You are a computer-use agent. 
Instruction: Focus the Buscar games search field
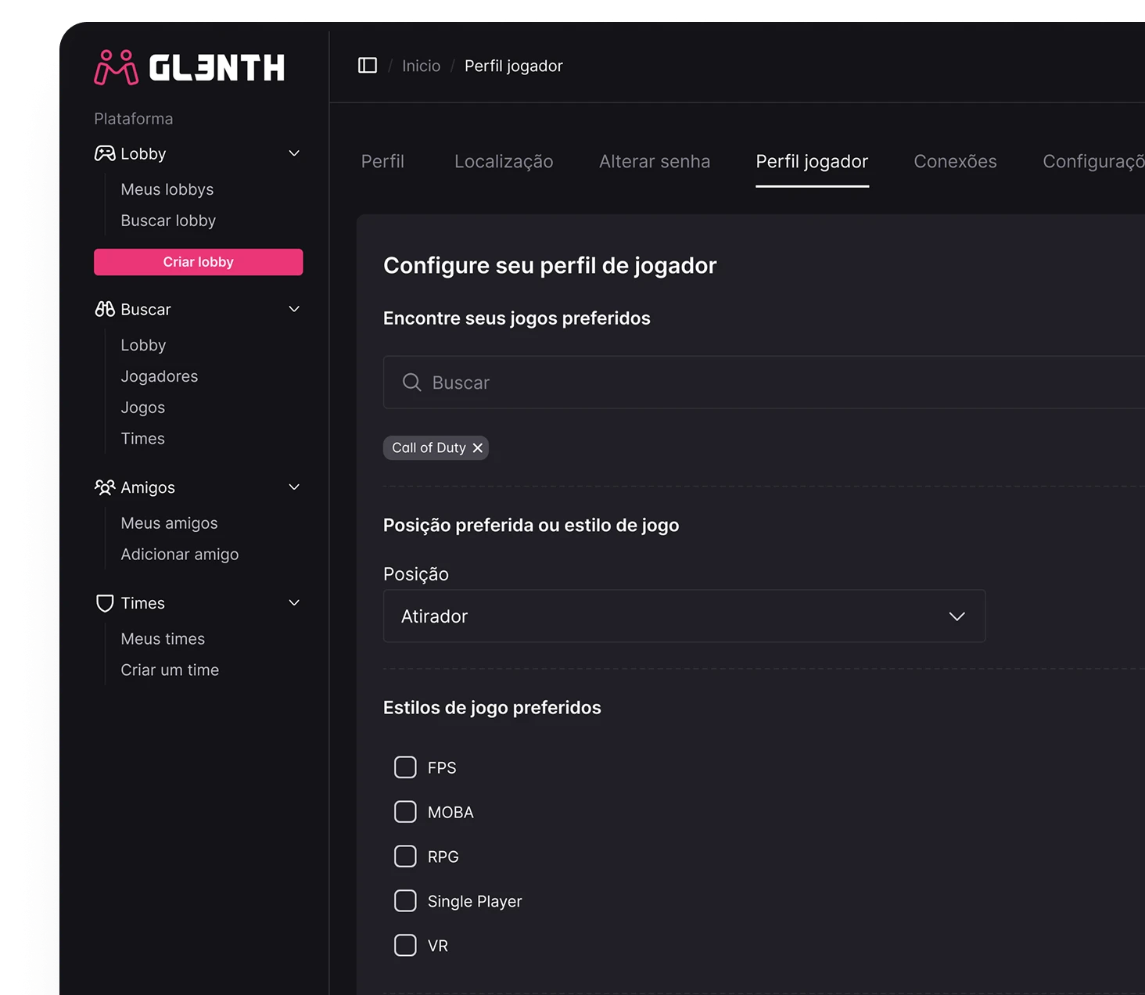(764, 383)
